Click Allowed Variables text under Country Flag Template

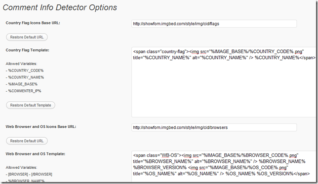tap(21, 64)
